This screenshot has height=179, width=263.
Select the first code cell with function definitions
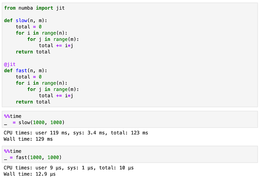[x=130, y=55]
